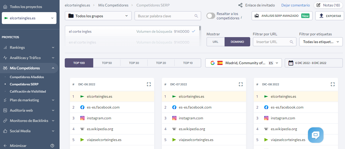Click Dejar comentario link
This screenshot has width=345, height=149.
tap(296, 5)
